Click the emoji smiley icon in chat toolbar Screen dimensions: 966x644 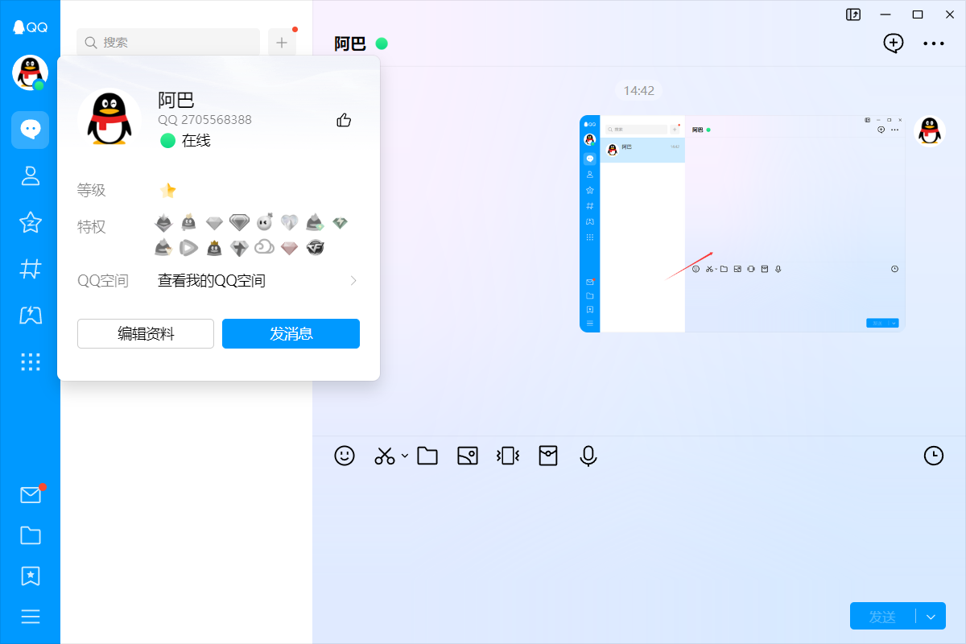point(345,456)
